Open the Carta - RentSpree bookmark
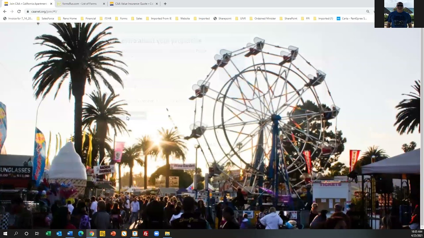The width and height of the screenshot is (424, 238). pyautogui.click(x=352, y=19)
